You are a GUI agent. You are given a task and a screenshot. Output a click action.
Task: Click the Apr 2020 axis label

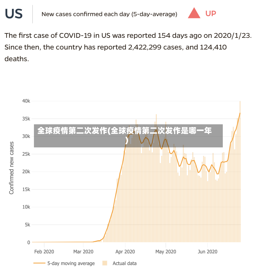[x=125, y=251]
